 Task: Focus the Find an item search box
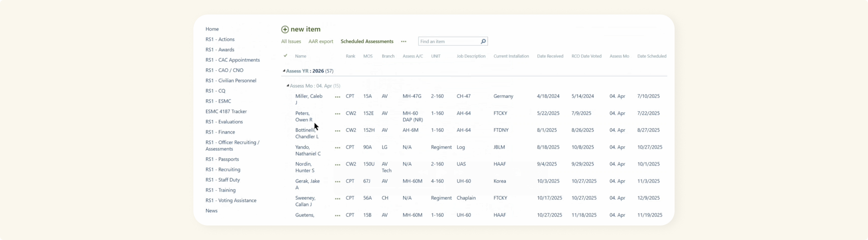coord(449,41)
